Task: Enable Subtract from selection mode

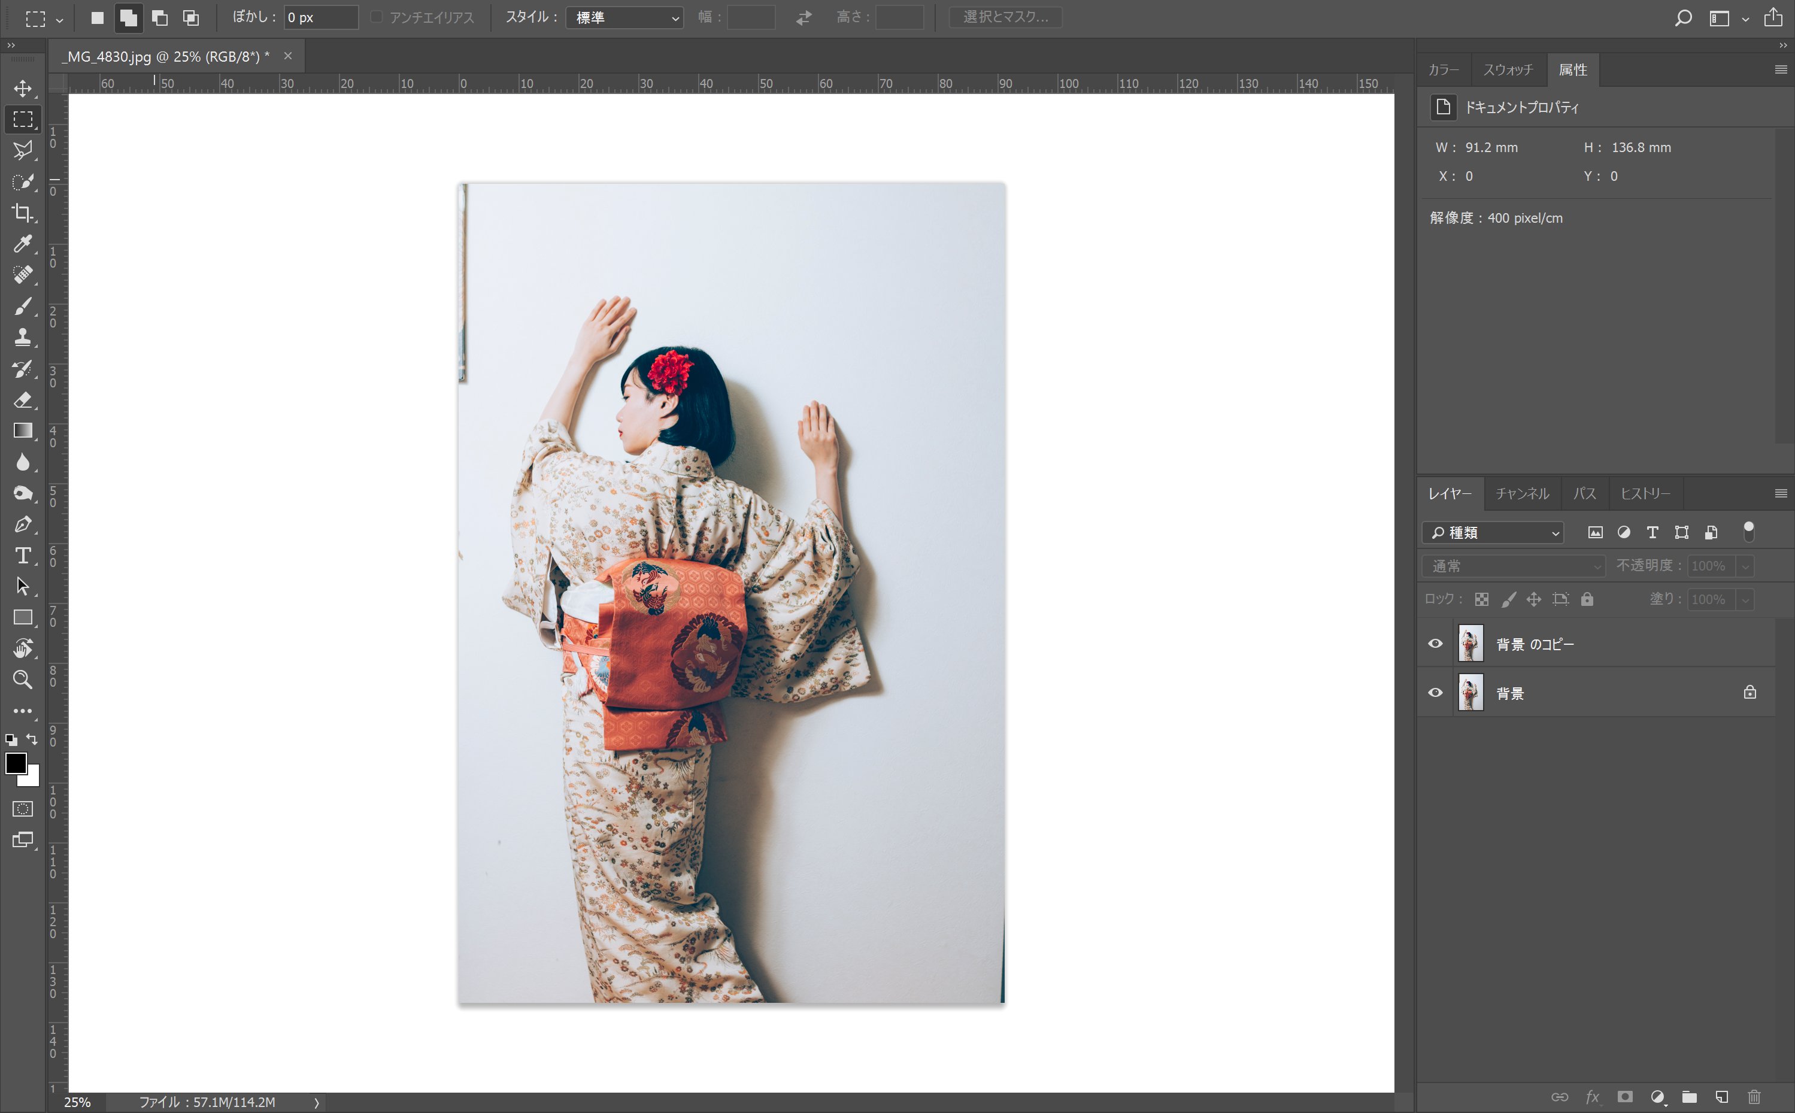Action: (160, 18)
